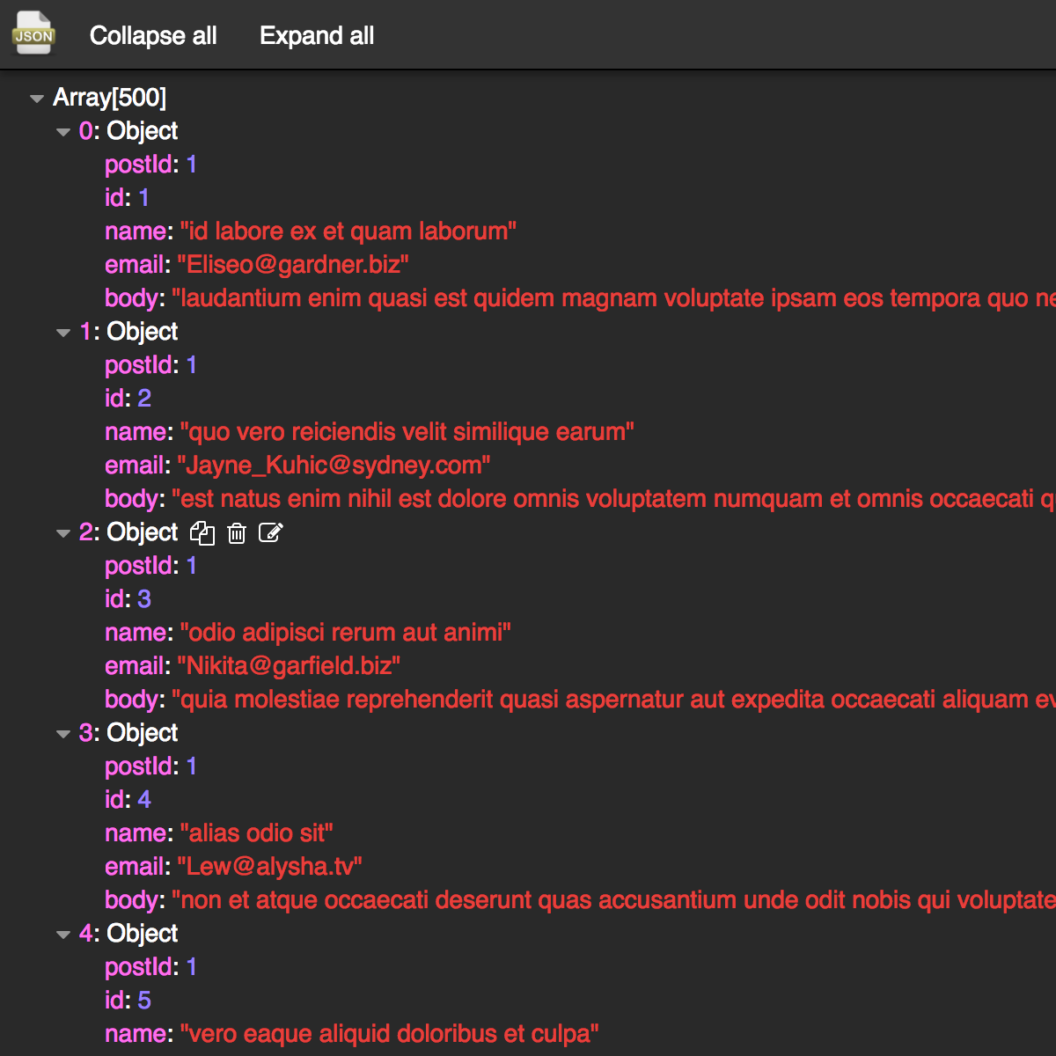The width and height of the screenshot is (1056, 1056).
Task: Collapse the 1: Object node
Action: [x=62, y=333]
